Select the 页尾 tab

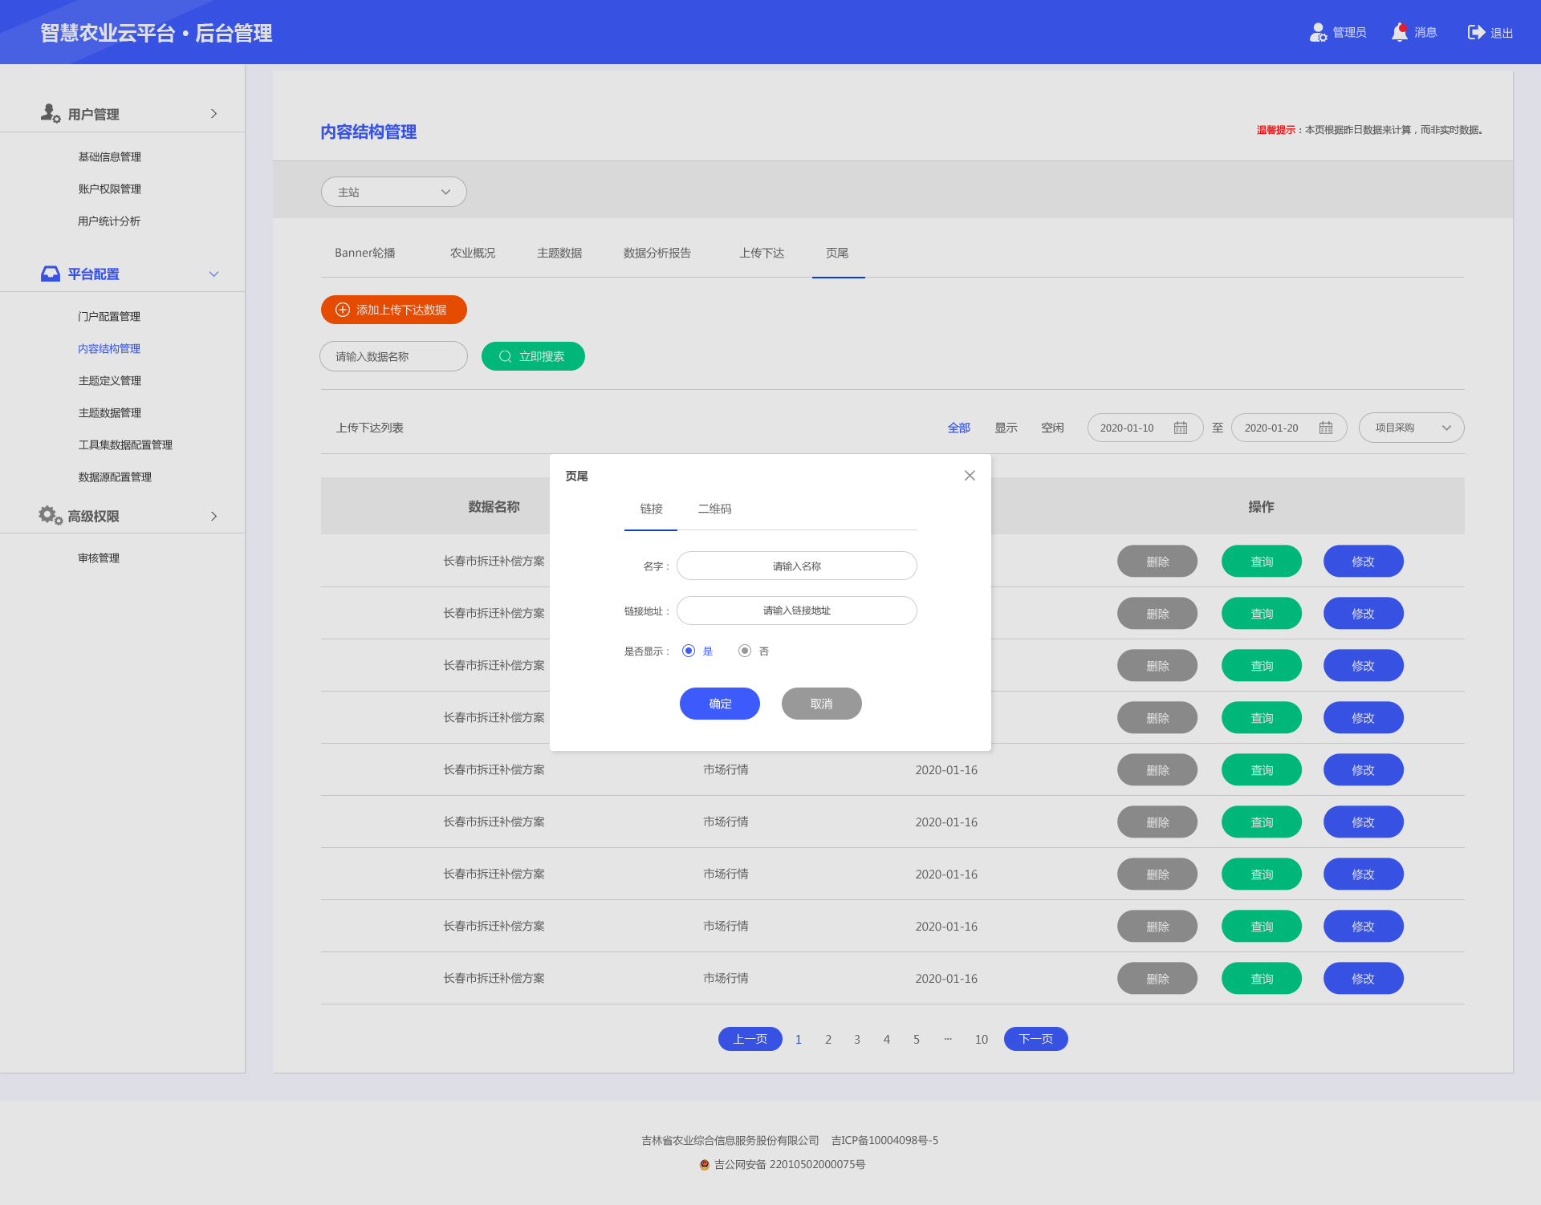tap(837, 253)
